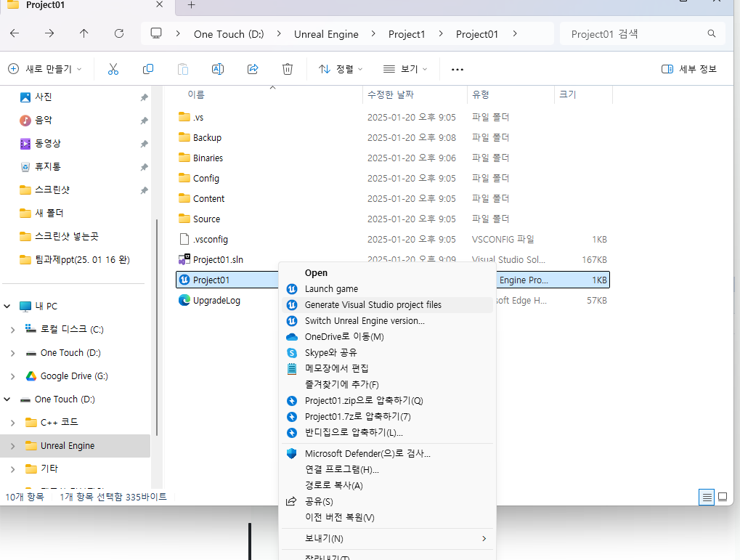Select the UpgradeLog file
Image resolution: width=740 pixels, height=560 pixels.
click(x=216, y=300)
